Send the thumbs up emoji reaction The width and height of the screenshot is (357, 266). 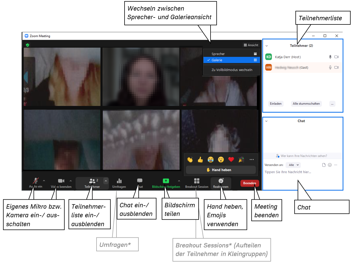click(x=200, y=159)
